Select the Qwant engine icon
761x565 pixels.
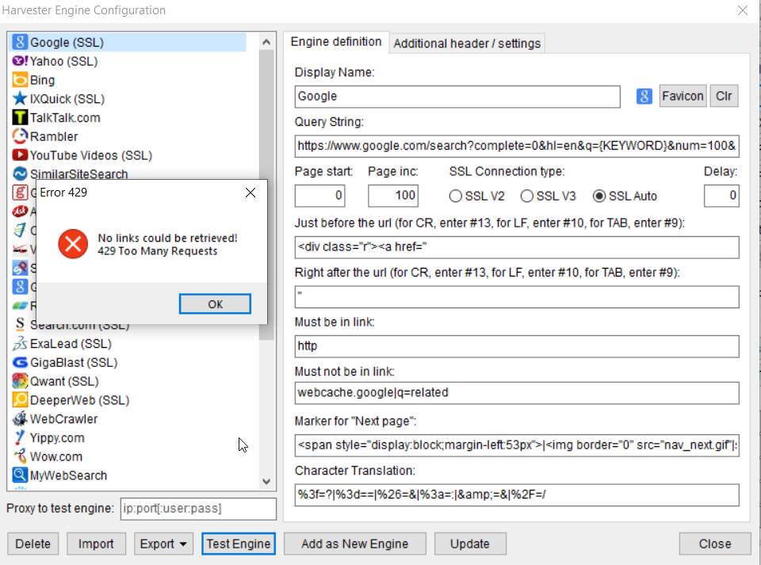(x=19, y=381)
